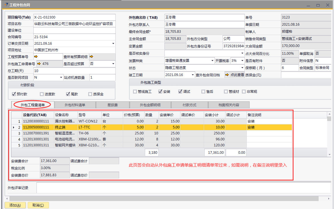
Task: Expand the 发票种类 dropdown
Action: click(212, 61)
